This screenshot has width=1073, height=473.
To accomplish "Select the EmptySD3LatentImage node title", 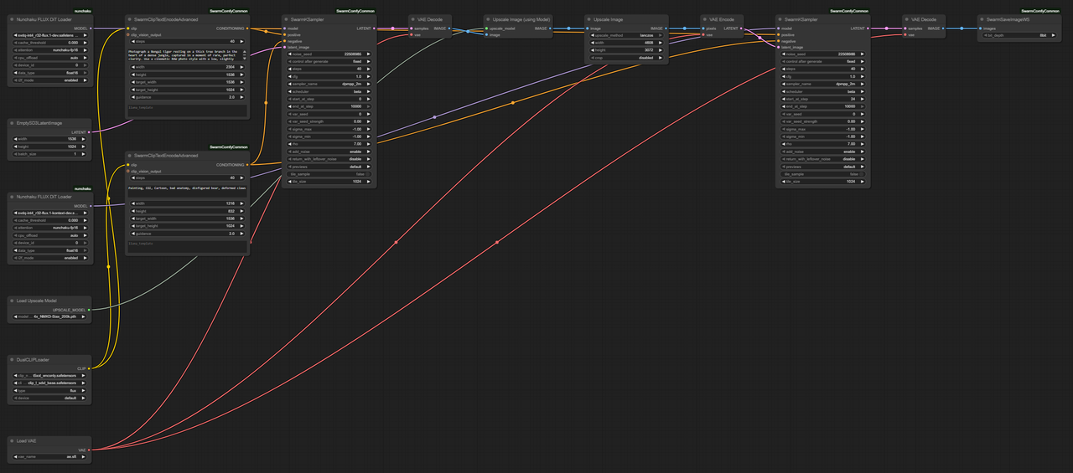I will (39, 123).
